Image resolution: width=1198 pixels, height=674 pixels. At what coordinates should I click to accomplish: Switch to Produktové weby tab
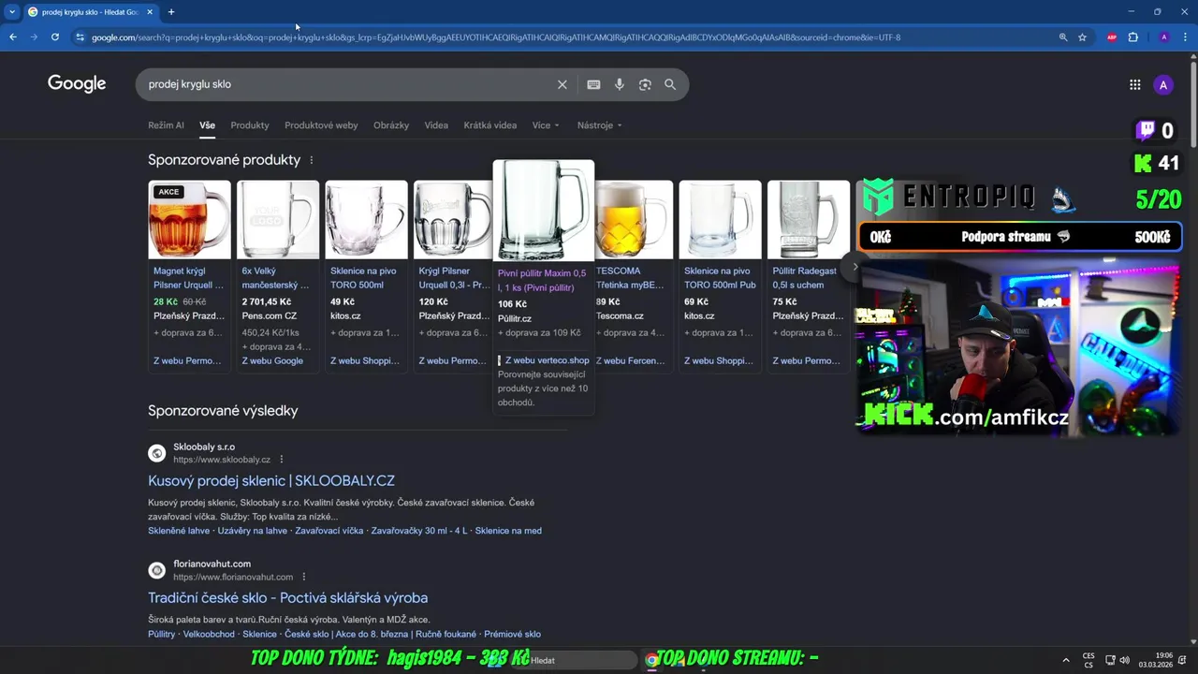321,125
